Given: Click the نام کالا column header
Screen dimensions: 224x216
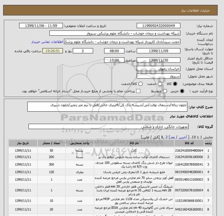Looking at the screenshot, I should pyautogui.click(x=134, y=143).
